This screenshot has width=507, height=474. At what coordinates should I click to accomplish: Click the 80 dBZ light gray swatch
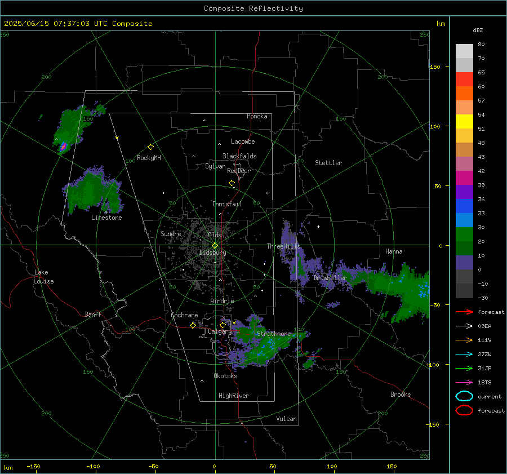[x=464, y=51]
